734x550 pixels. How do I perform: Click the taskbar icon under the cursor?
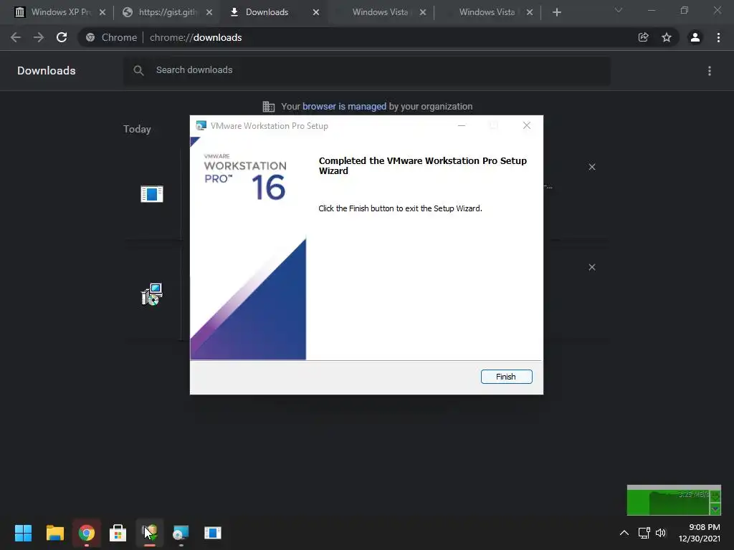tap(150, 533)
